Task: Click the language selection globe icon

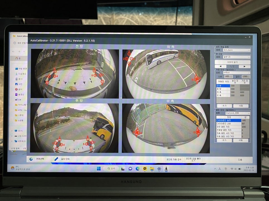Action: click(31, 159)
